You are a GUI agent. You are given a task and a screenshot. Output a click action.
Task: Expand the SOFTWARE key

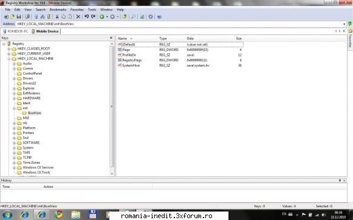(x=14, y=142)
